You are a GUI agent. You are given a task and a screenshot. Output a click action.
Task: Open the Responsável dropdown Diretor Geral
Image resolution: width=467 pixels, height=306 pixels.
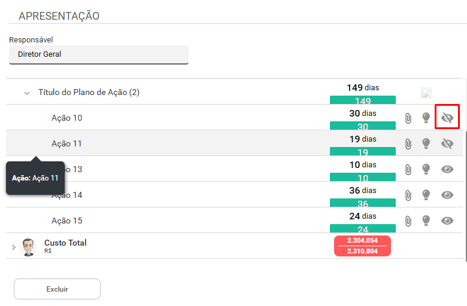point(99,54)
